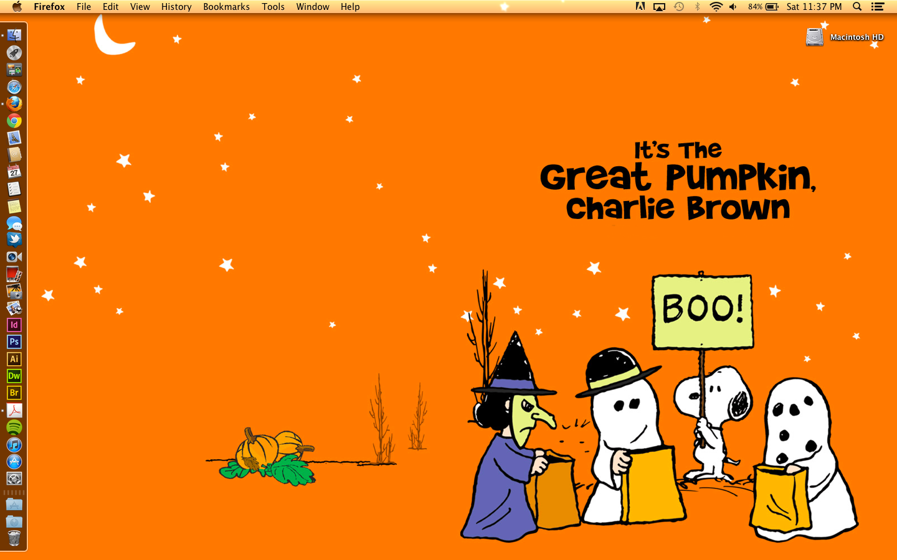Open the Firefox application menu

(49, 7)
